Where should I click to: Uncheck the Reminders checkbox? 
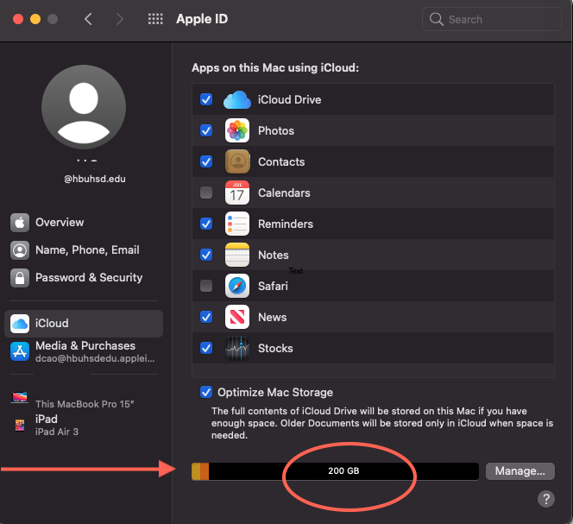(206, 224)
